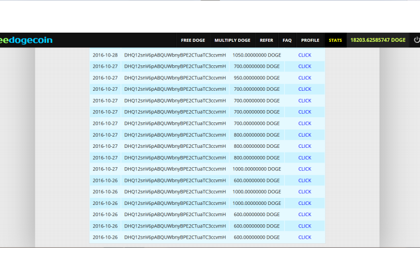Viewport: 420px width, 261px height.
Task: Click the 2016-10-28 date cell
Action: coord(105,55)
